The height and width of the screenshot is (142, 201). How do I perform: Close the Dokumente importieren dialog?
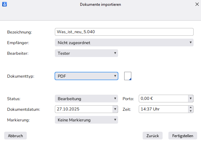tap(197, 5)
